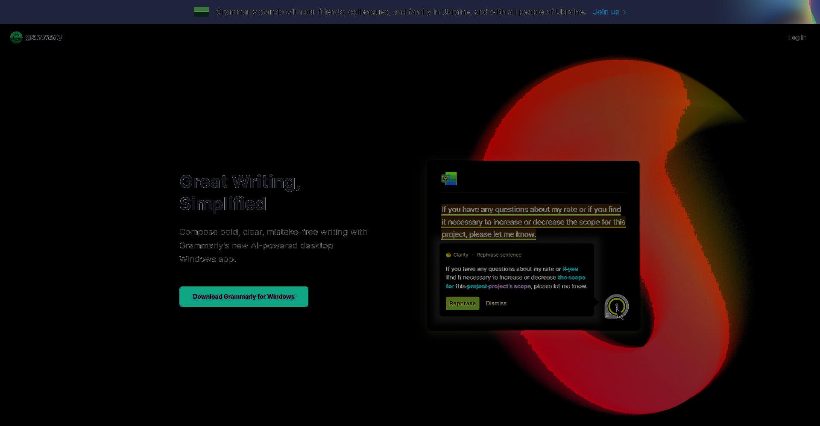This screenshot has width=820, height=426.
Task: Open the Log in link
Action: 797,38
